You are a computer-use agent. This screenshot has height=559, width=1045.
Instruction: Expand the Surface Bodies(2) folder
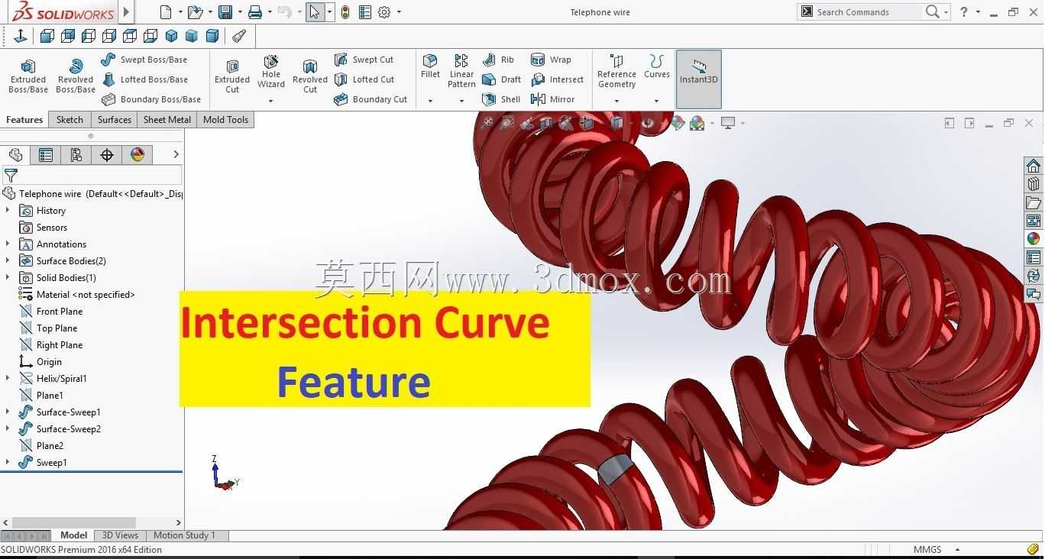click(x=8, y=260)
